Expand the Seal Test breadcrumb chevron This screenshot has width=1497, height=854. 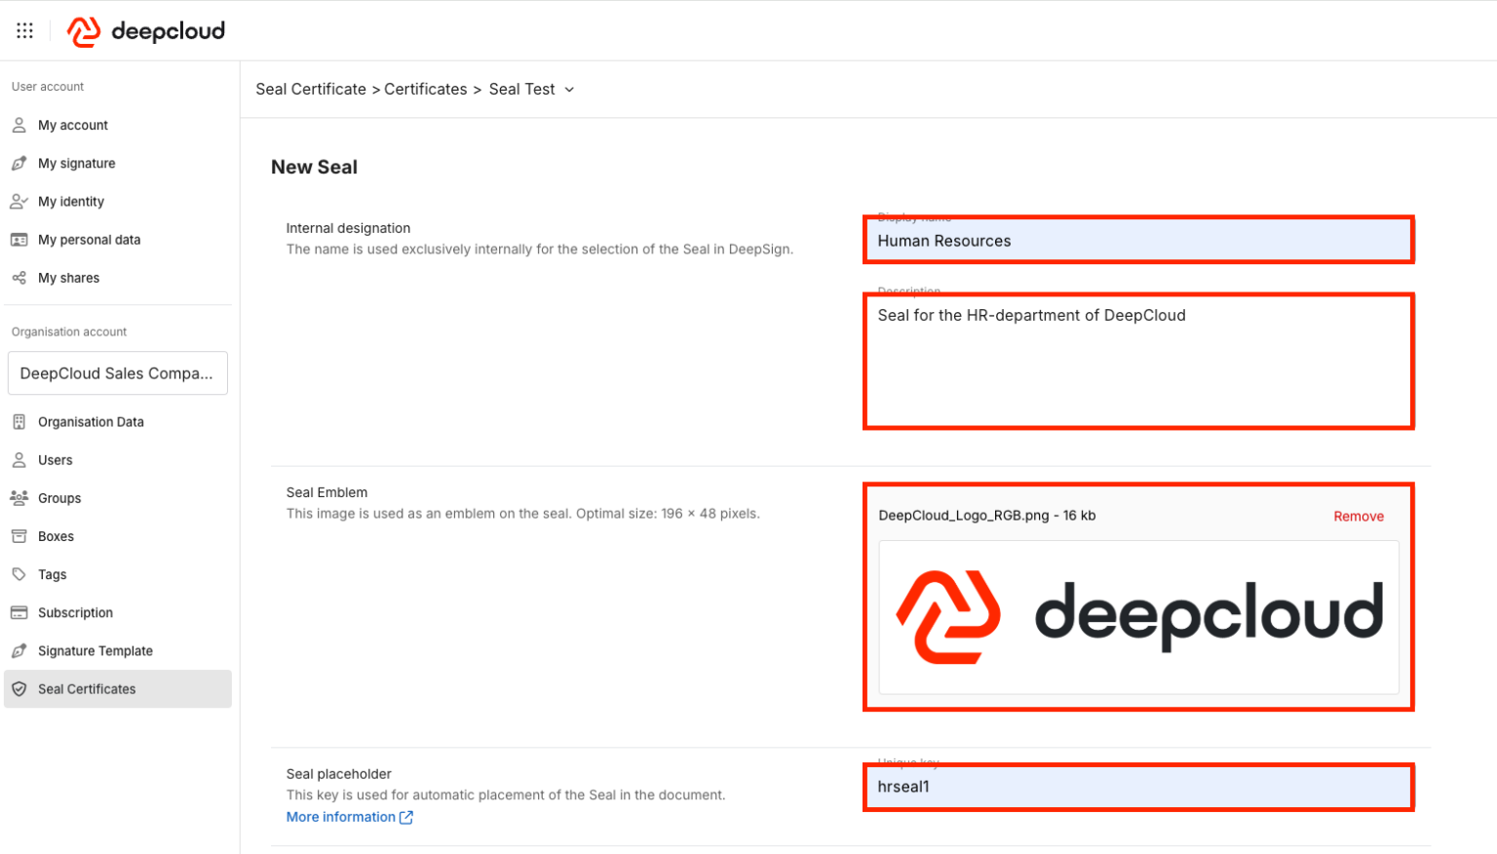coord(569,90)
